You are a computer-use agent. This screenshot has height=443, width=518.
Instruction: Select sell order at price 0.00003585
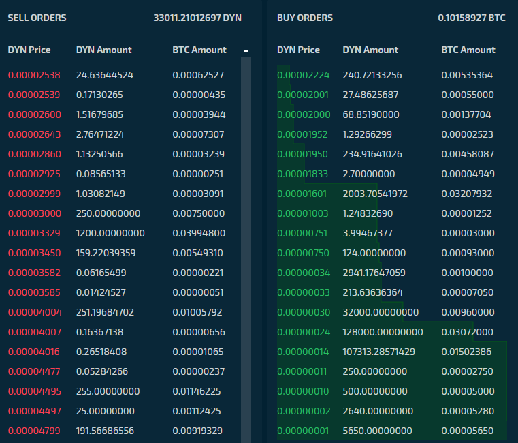(x=124, y=292)
